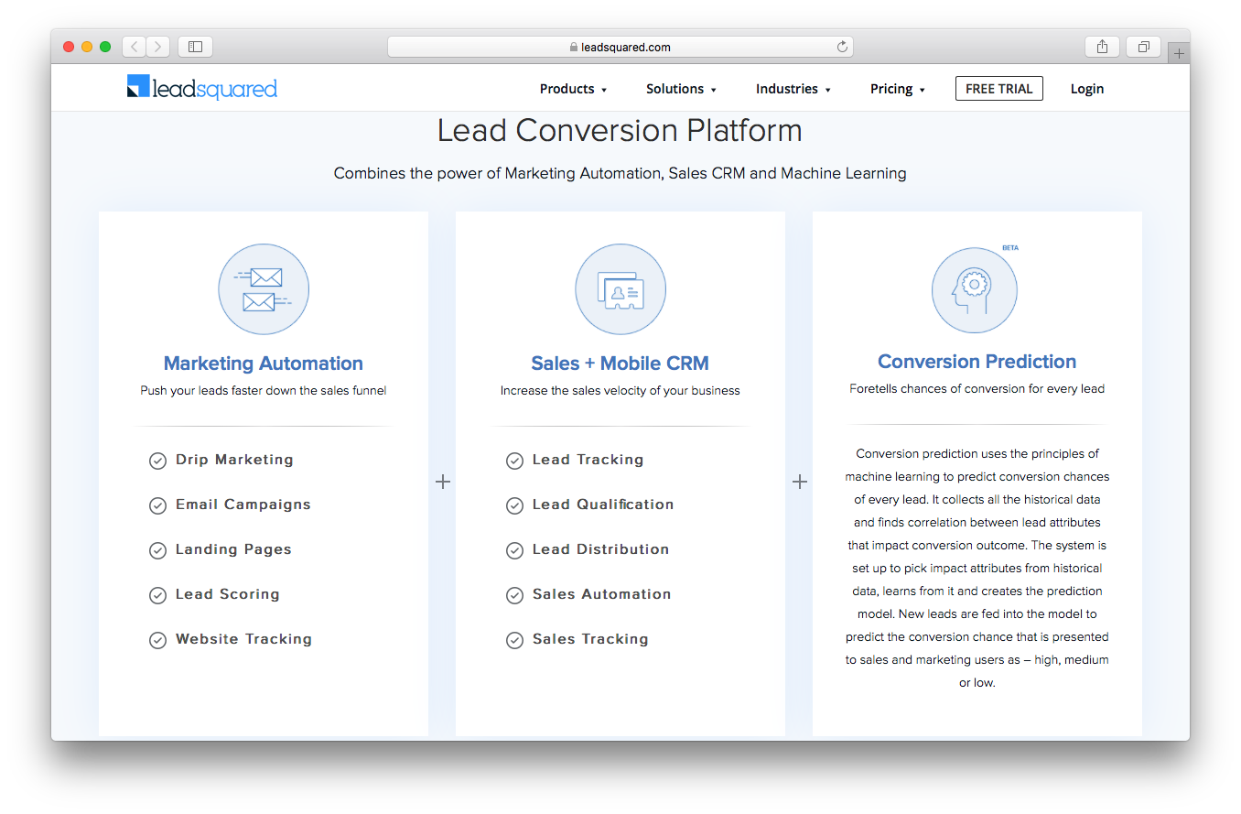Viewport: 1241px width, 814px height.
Task: Click the checkmark icon beside Sales Tracking
Action: 514,640
